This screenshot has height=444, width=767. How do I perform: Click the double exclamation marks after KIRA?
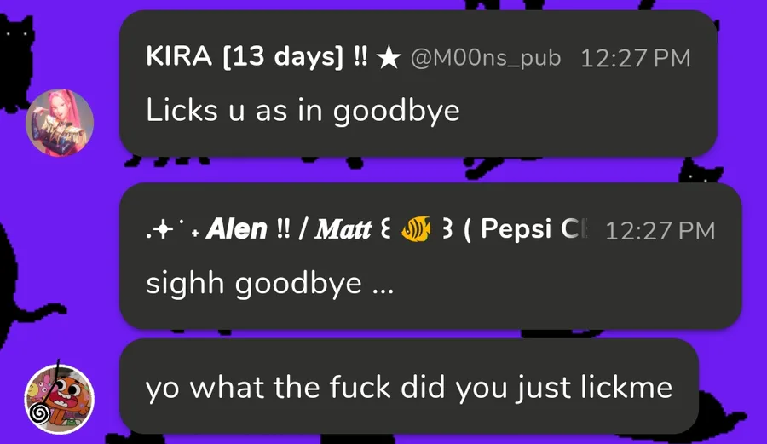click(x=360, y=56)
